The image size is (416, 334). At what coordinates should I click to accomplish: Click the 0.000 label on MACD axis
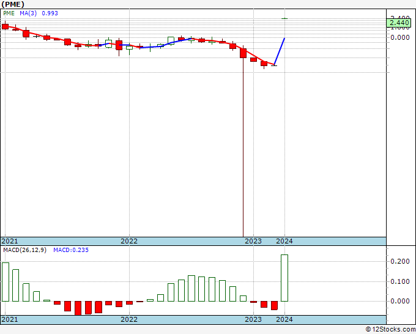point(400,301)
